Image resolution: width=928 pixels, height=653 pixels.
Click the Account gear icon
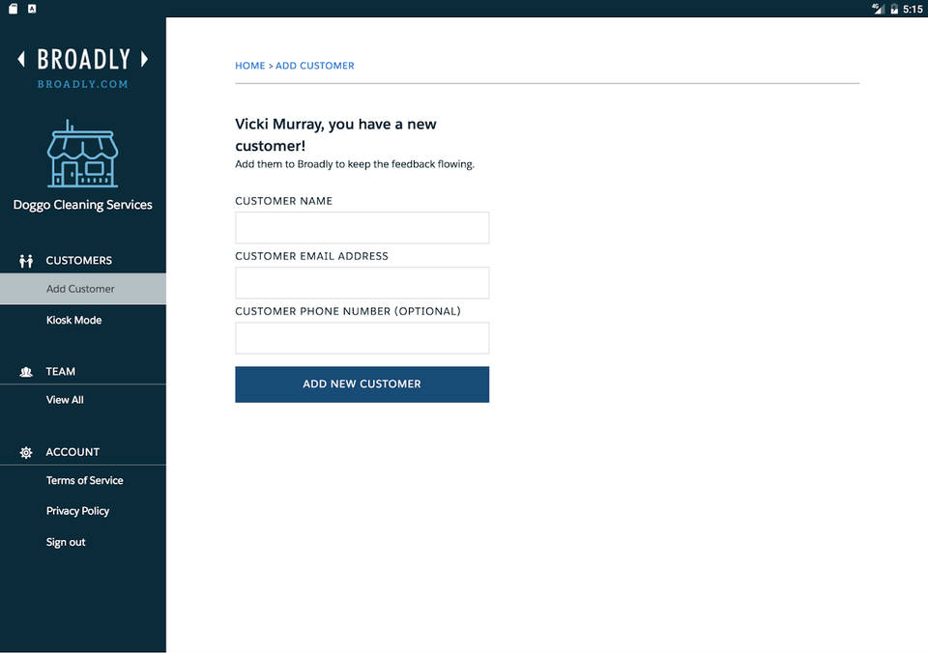(26, 452)
